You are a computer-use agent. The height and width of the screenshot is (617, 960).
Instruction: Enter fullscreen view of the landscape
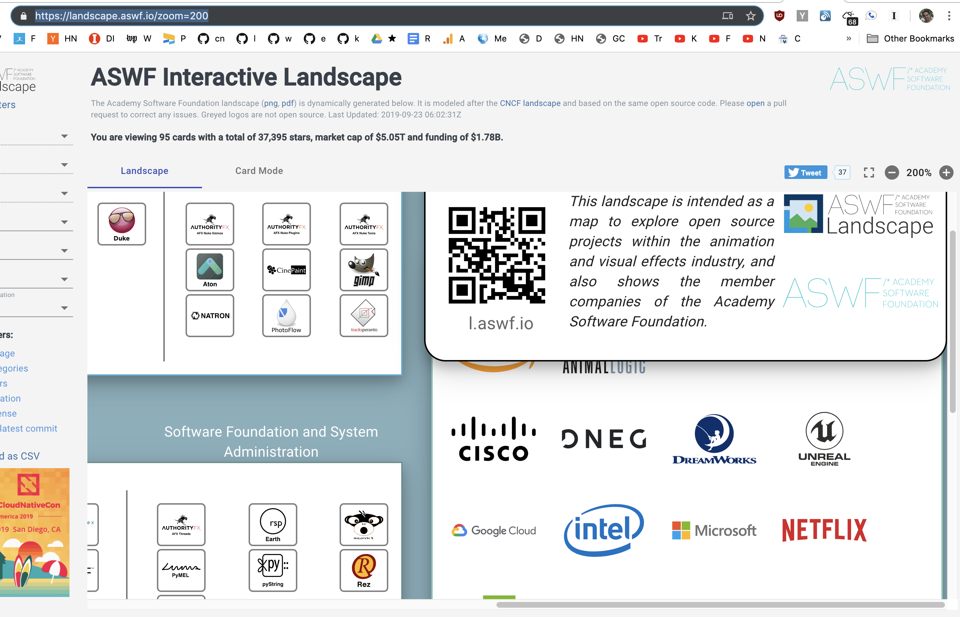click(x=869, y=173)
